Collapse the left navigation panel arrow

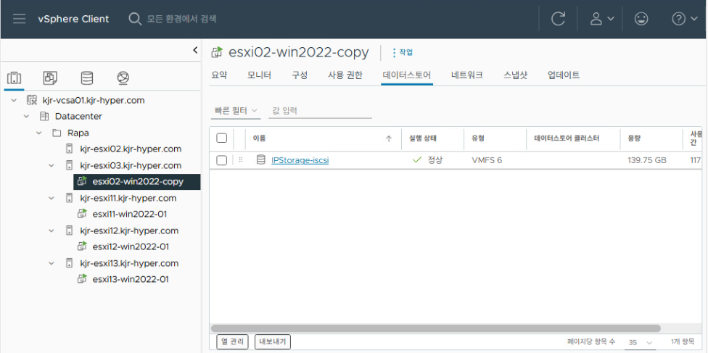(x=195, y=50)
